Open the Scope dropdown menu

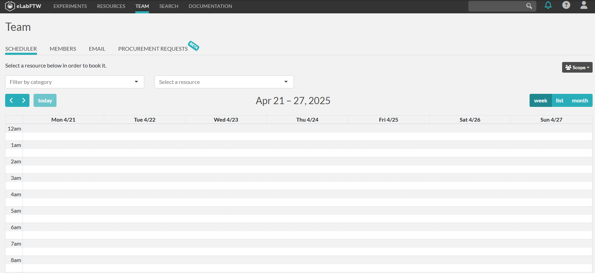coord(577,67)
